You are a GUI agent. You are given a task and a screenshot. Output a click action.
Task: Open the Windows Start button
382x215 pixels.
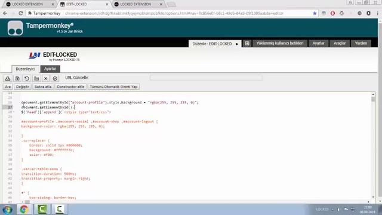pos(8,210)
